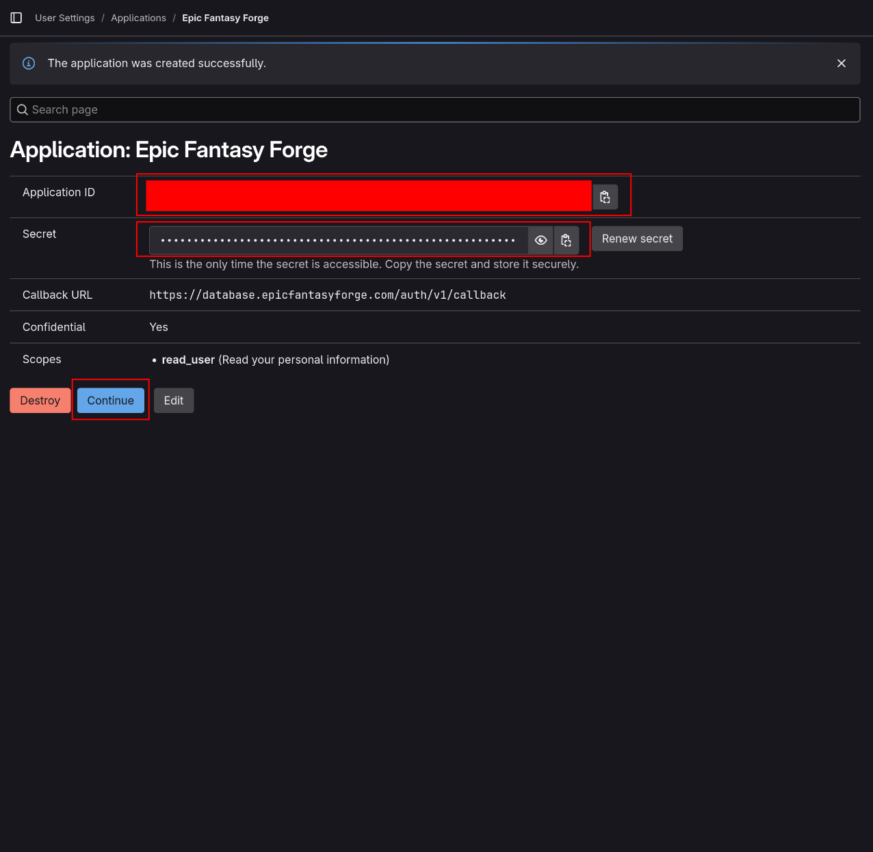Click the callback URL text

click(327, 295)
